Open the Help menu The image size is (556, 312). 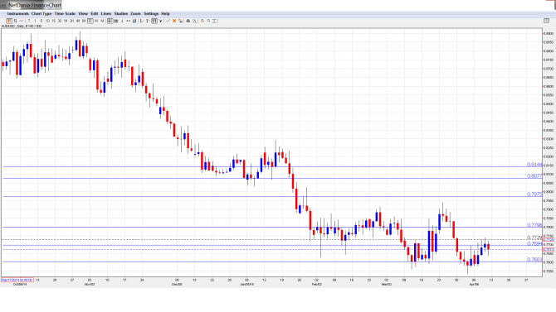click(x=166, y=14)
